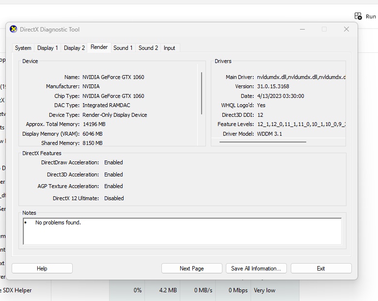Click the Device panel vertical scrollbar
The image size is (378, 301).
point(202,93)
